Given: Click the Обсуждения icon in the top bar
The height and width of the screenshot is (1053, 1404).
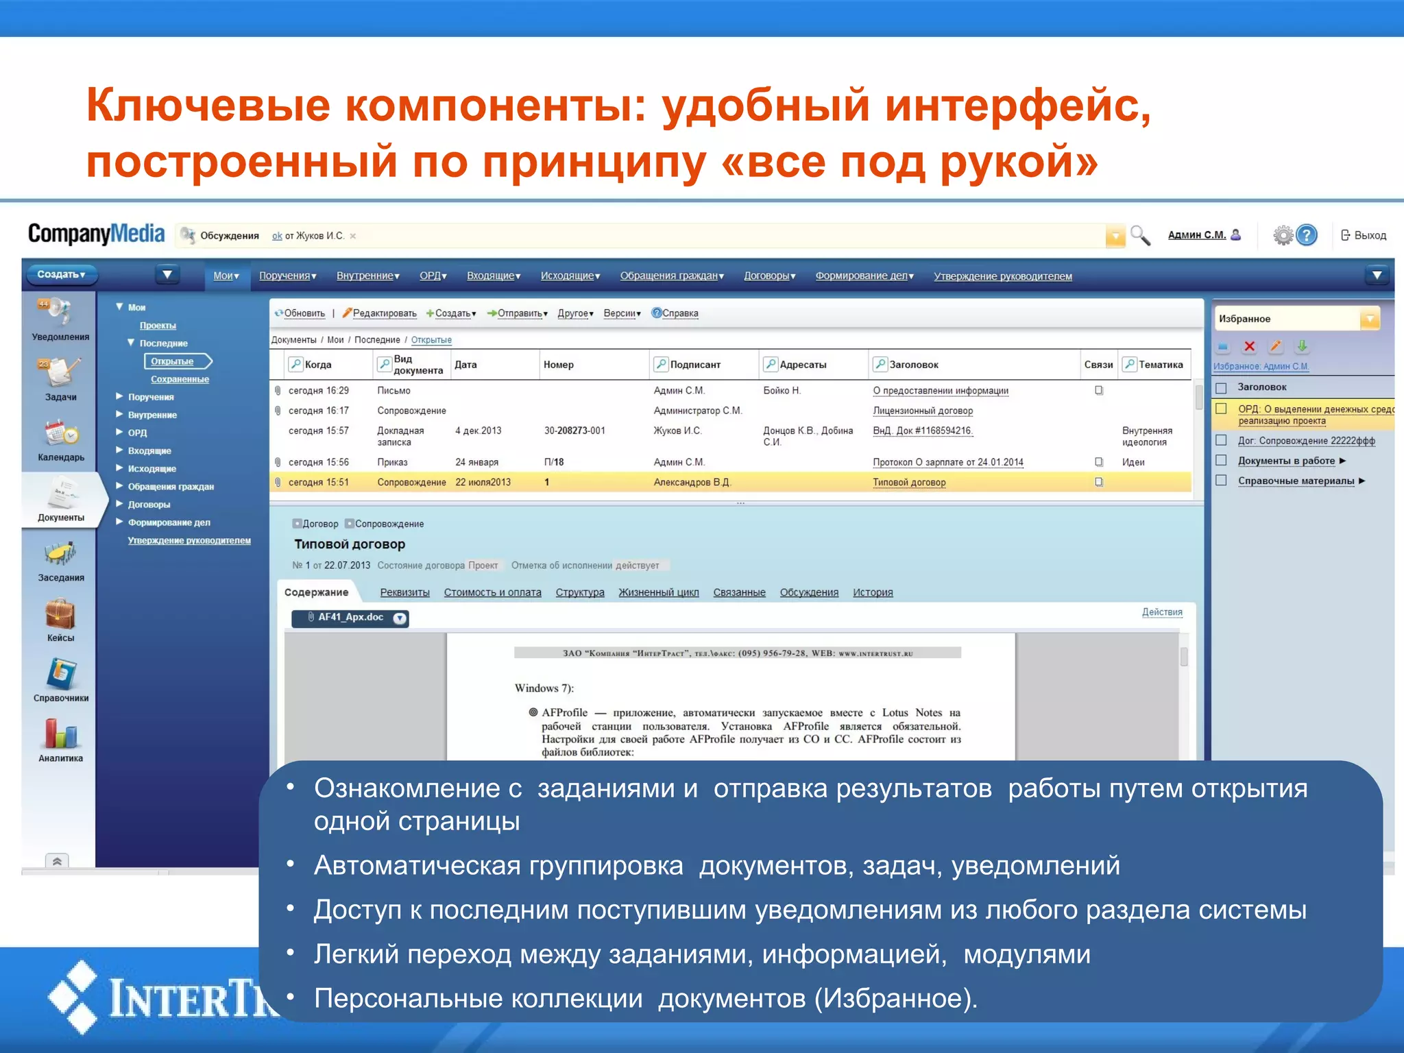Looking at the screenshot, I should (x=187, y=235).
